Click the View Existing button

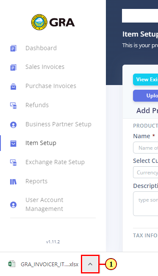click(x=146, y=80)
